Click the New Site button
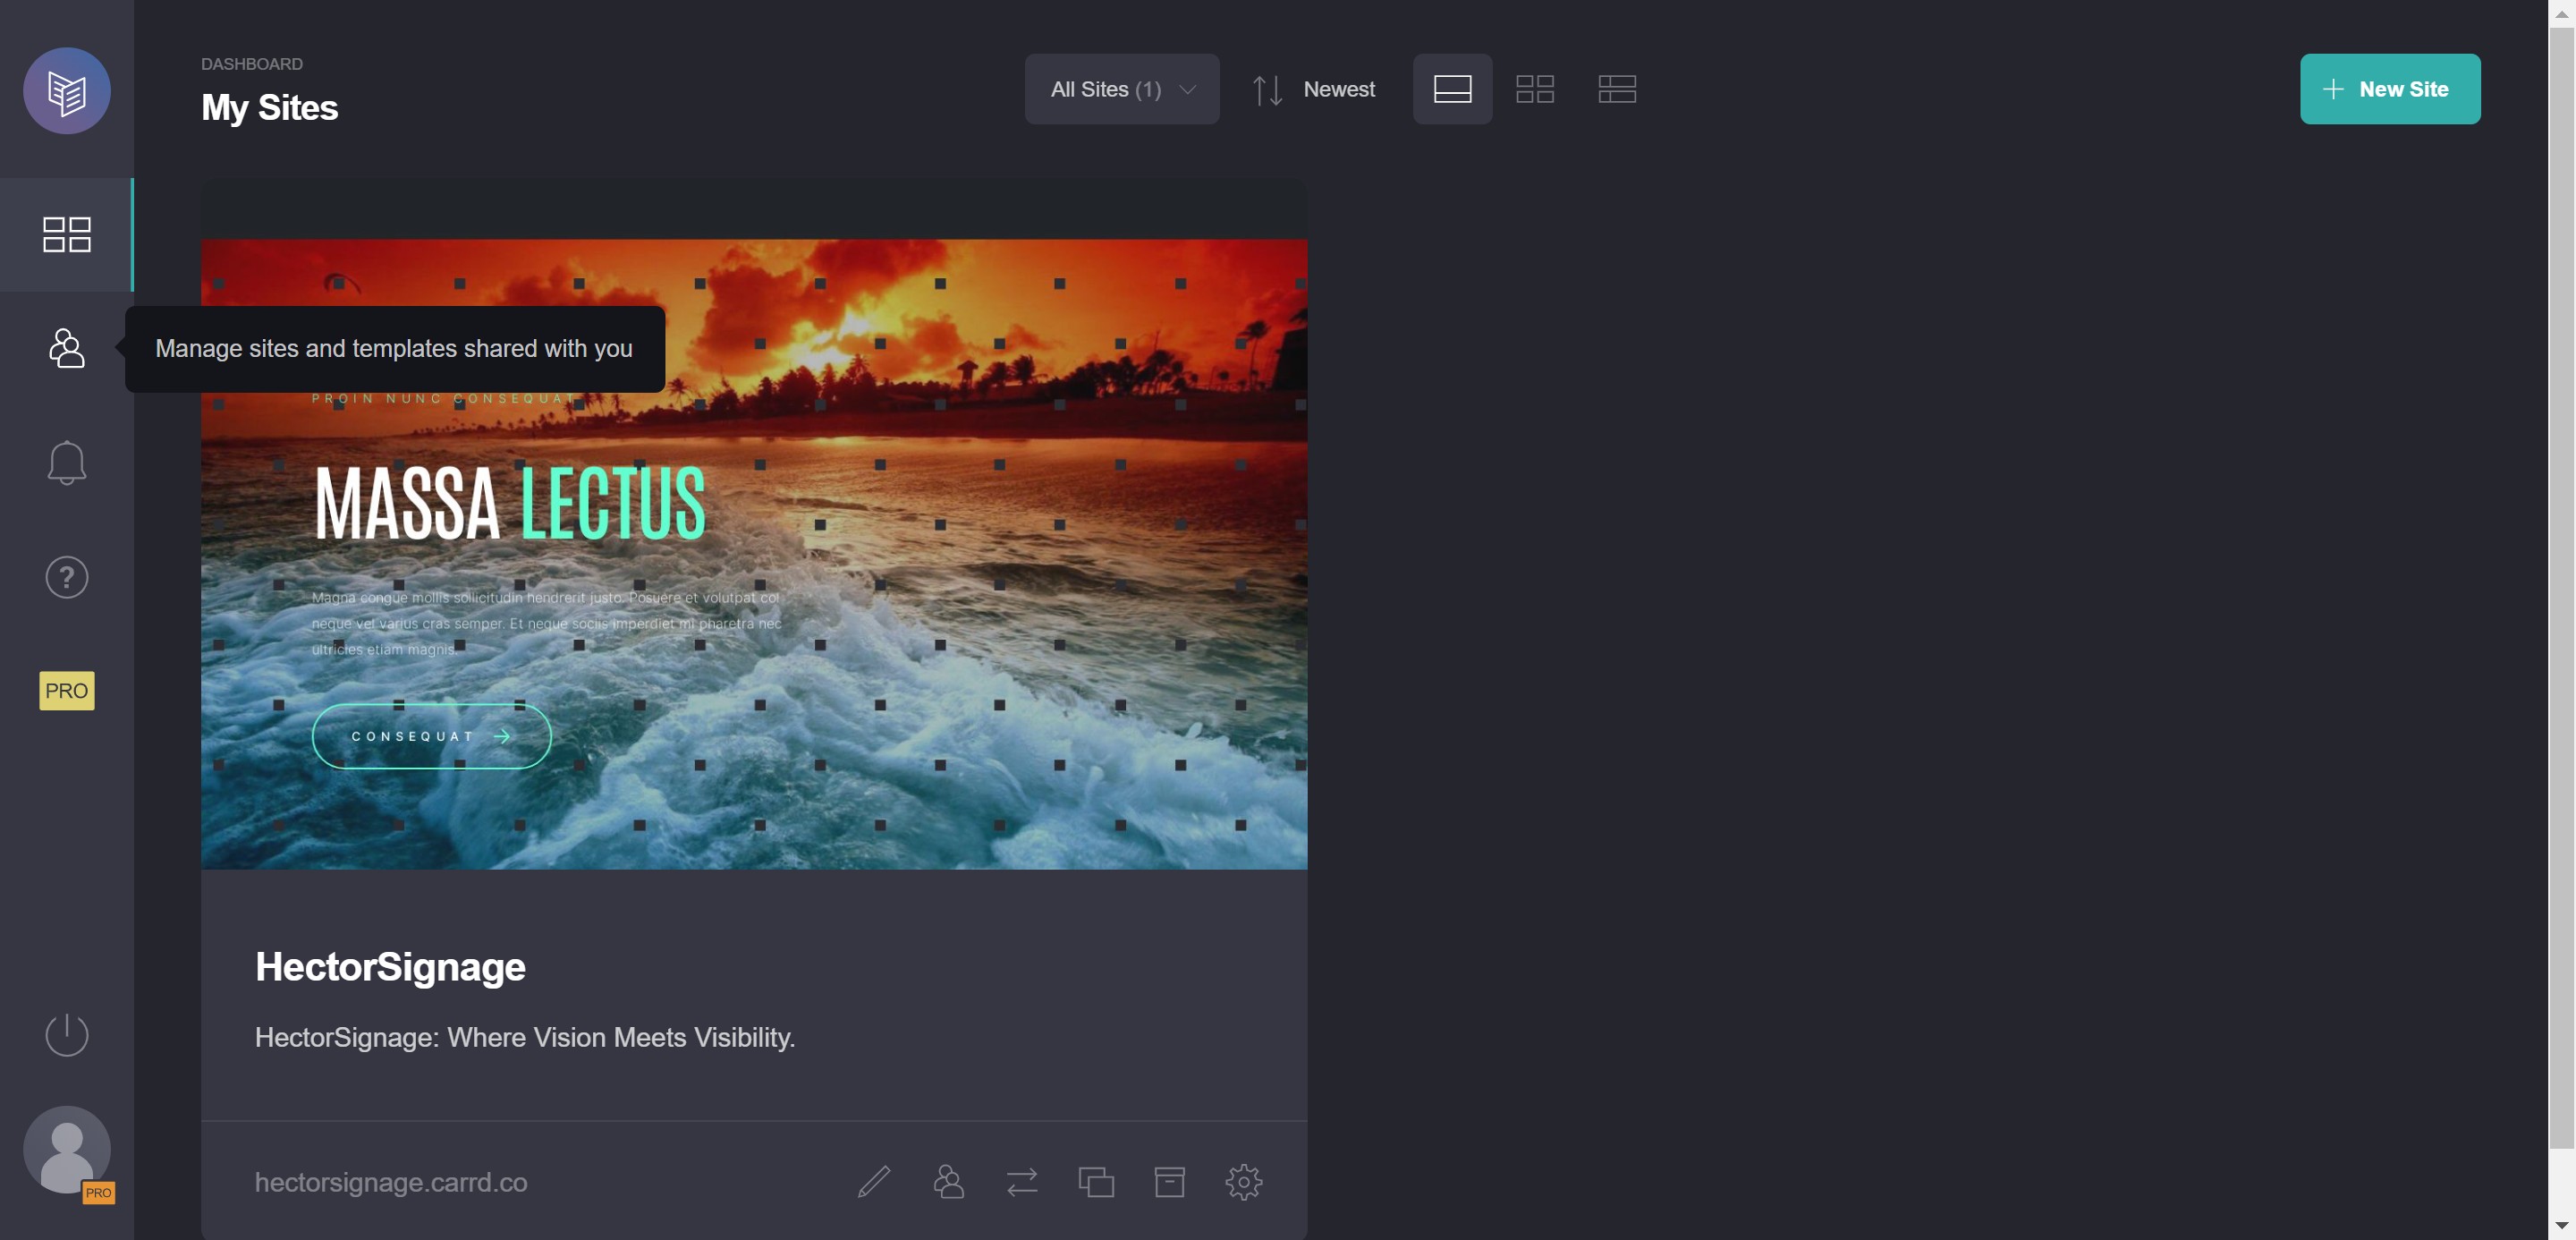Image resolution: width=2576 pixels, height=1240 pixels. pyautogui.click(x=2389, y=89)
